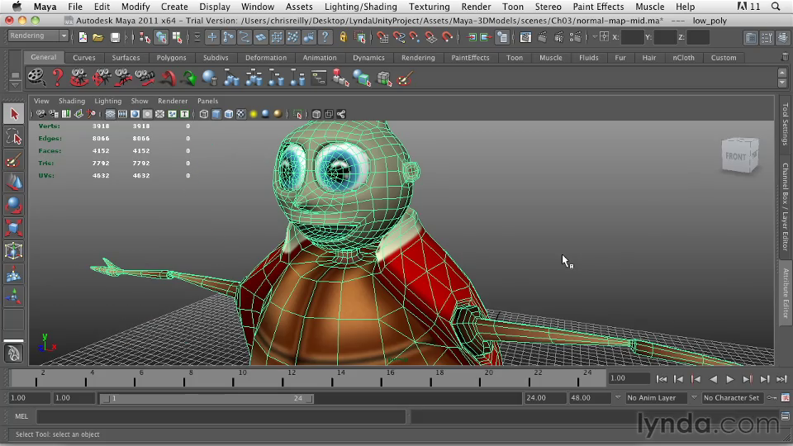Image resolution: width=793 pixels, height=446 pixels.
Task: Click the paintbrush shelf icon
Action: pos(406,78)
